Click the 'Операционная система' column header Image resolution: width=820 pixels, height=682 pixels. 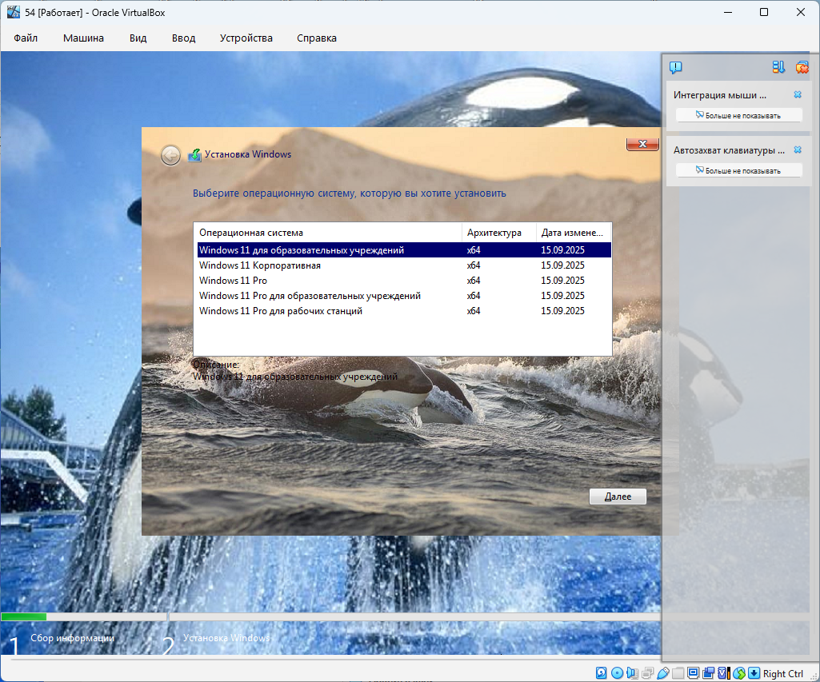(x=251, y=233)
